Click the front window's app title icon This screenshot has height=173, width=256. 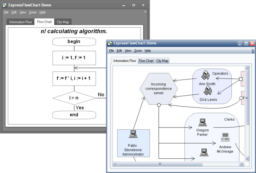(x=110, y=43)
